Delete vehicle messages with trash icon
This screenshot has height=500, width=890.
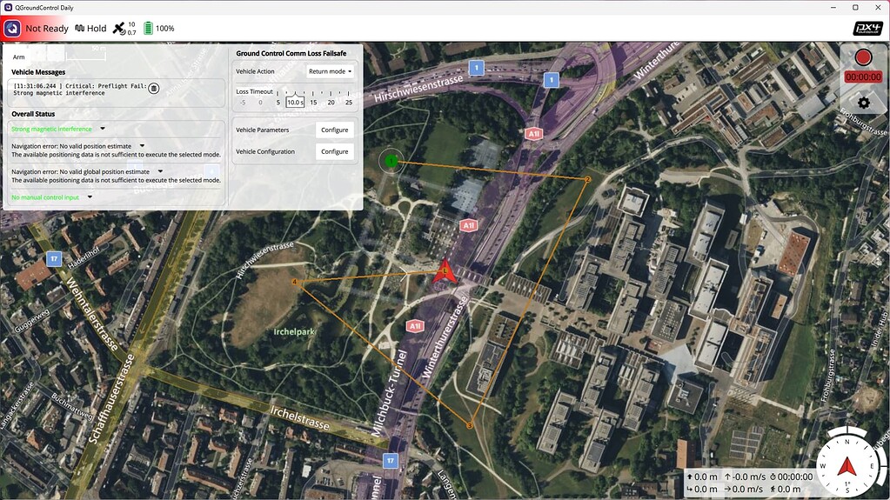[154, 88]
